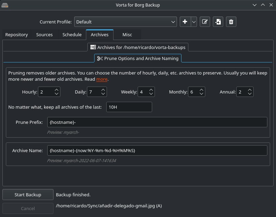Close the Vorta for Borg Backup window
The width and height of the screenshot is (276, 217).
point(271,5)
